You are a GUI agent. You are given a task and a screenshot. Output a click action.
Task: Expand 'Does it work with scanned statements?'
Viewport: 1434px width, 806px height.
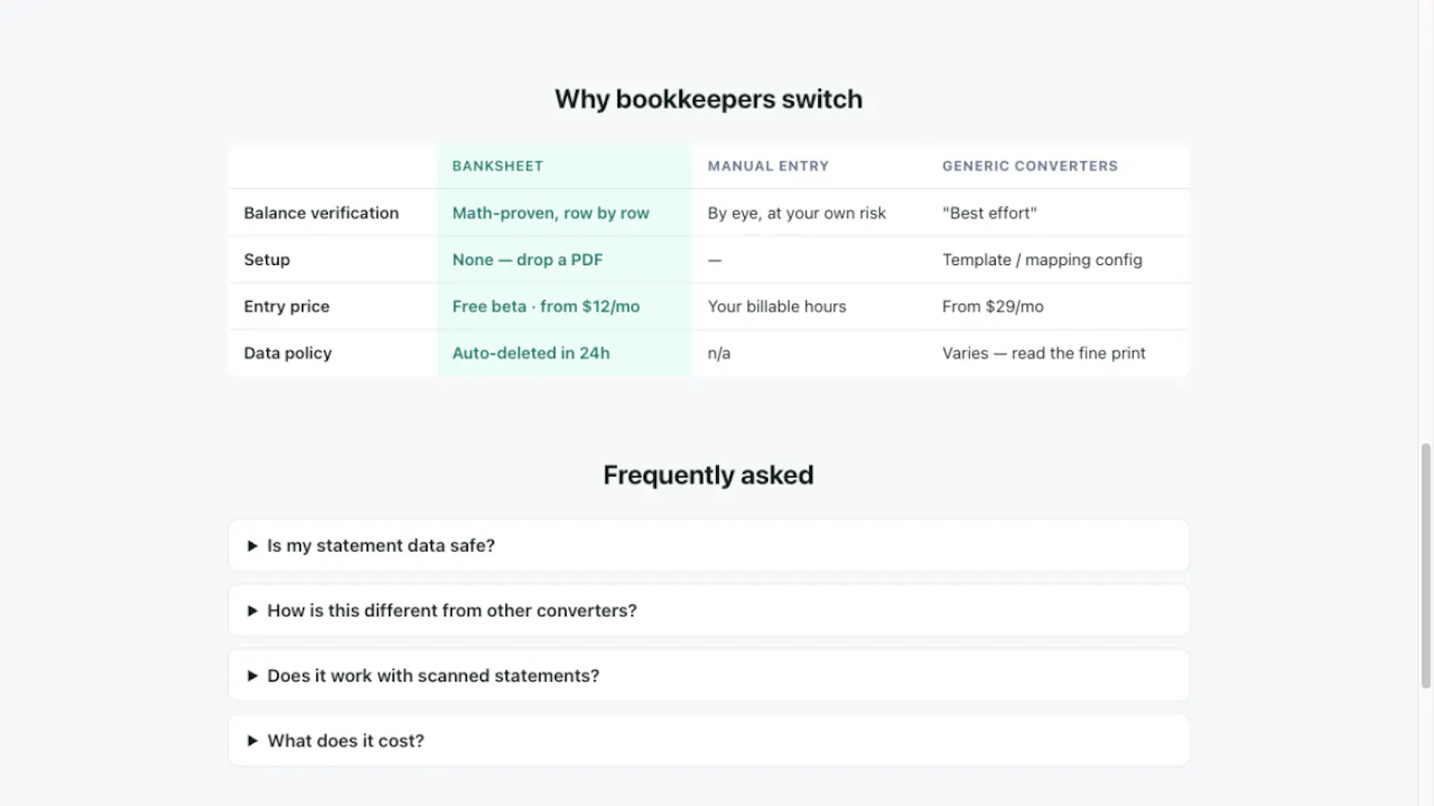pos(708,675)
